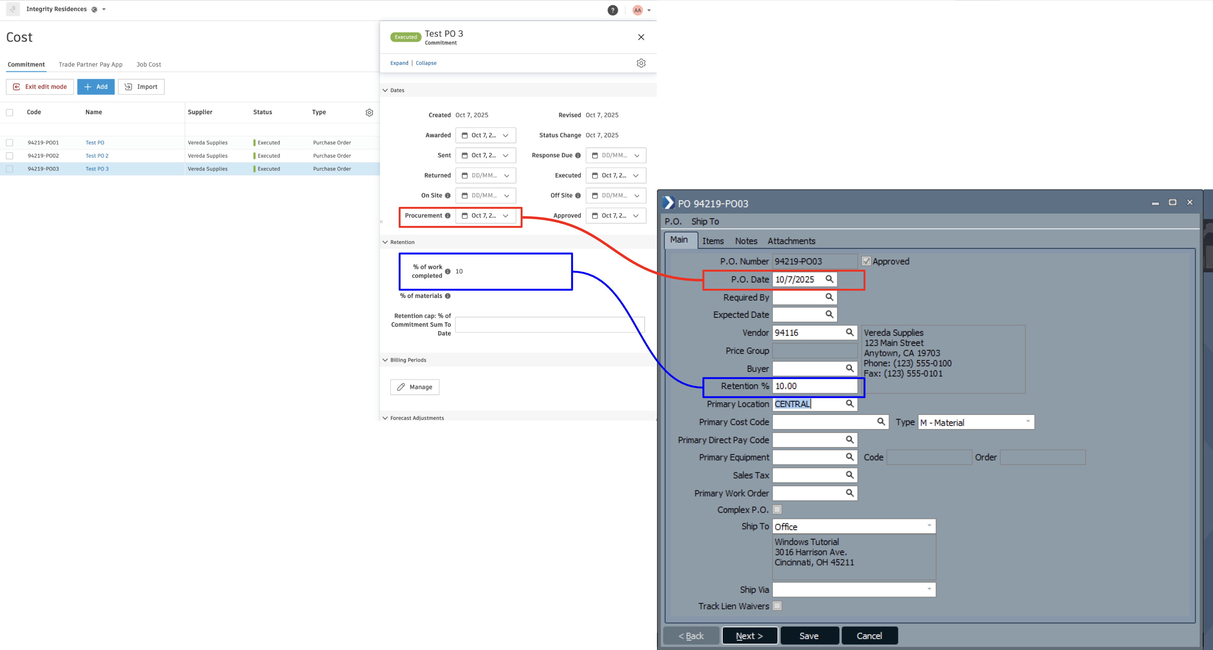Open the column settings gear in commitments table
The image size is (1213, 650).
[369, 112]
